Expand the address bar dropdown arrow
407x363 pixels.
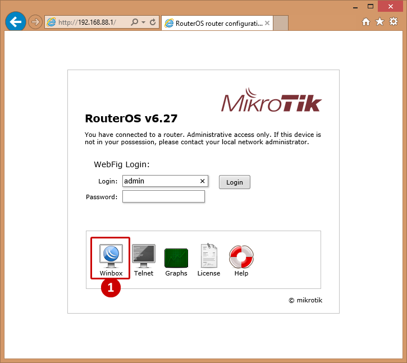click(x=143, y=22)
